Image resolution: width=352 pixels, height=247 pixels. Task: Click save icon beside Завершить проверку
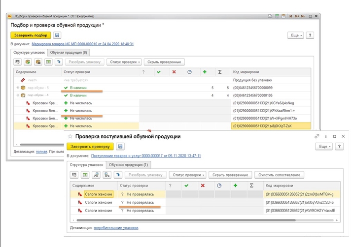[121, 146]
